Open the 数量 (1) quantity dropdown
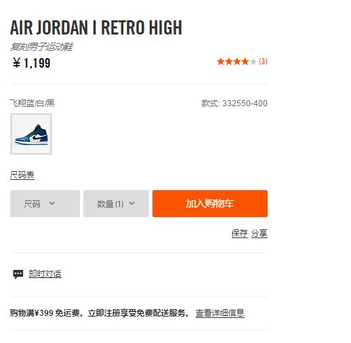The width and height of the screenshot is (351, 343). [116, 204]
